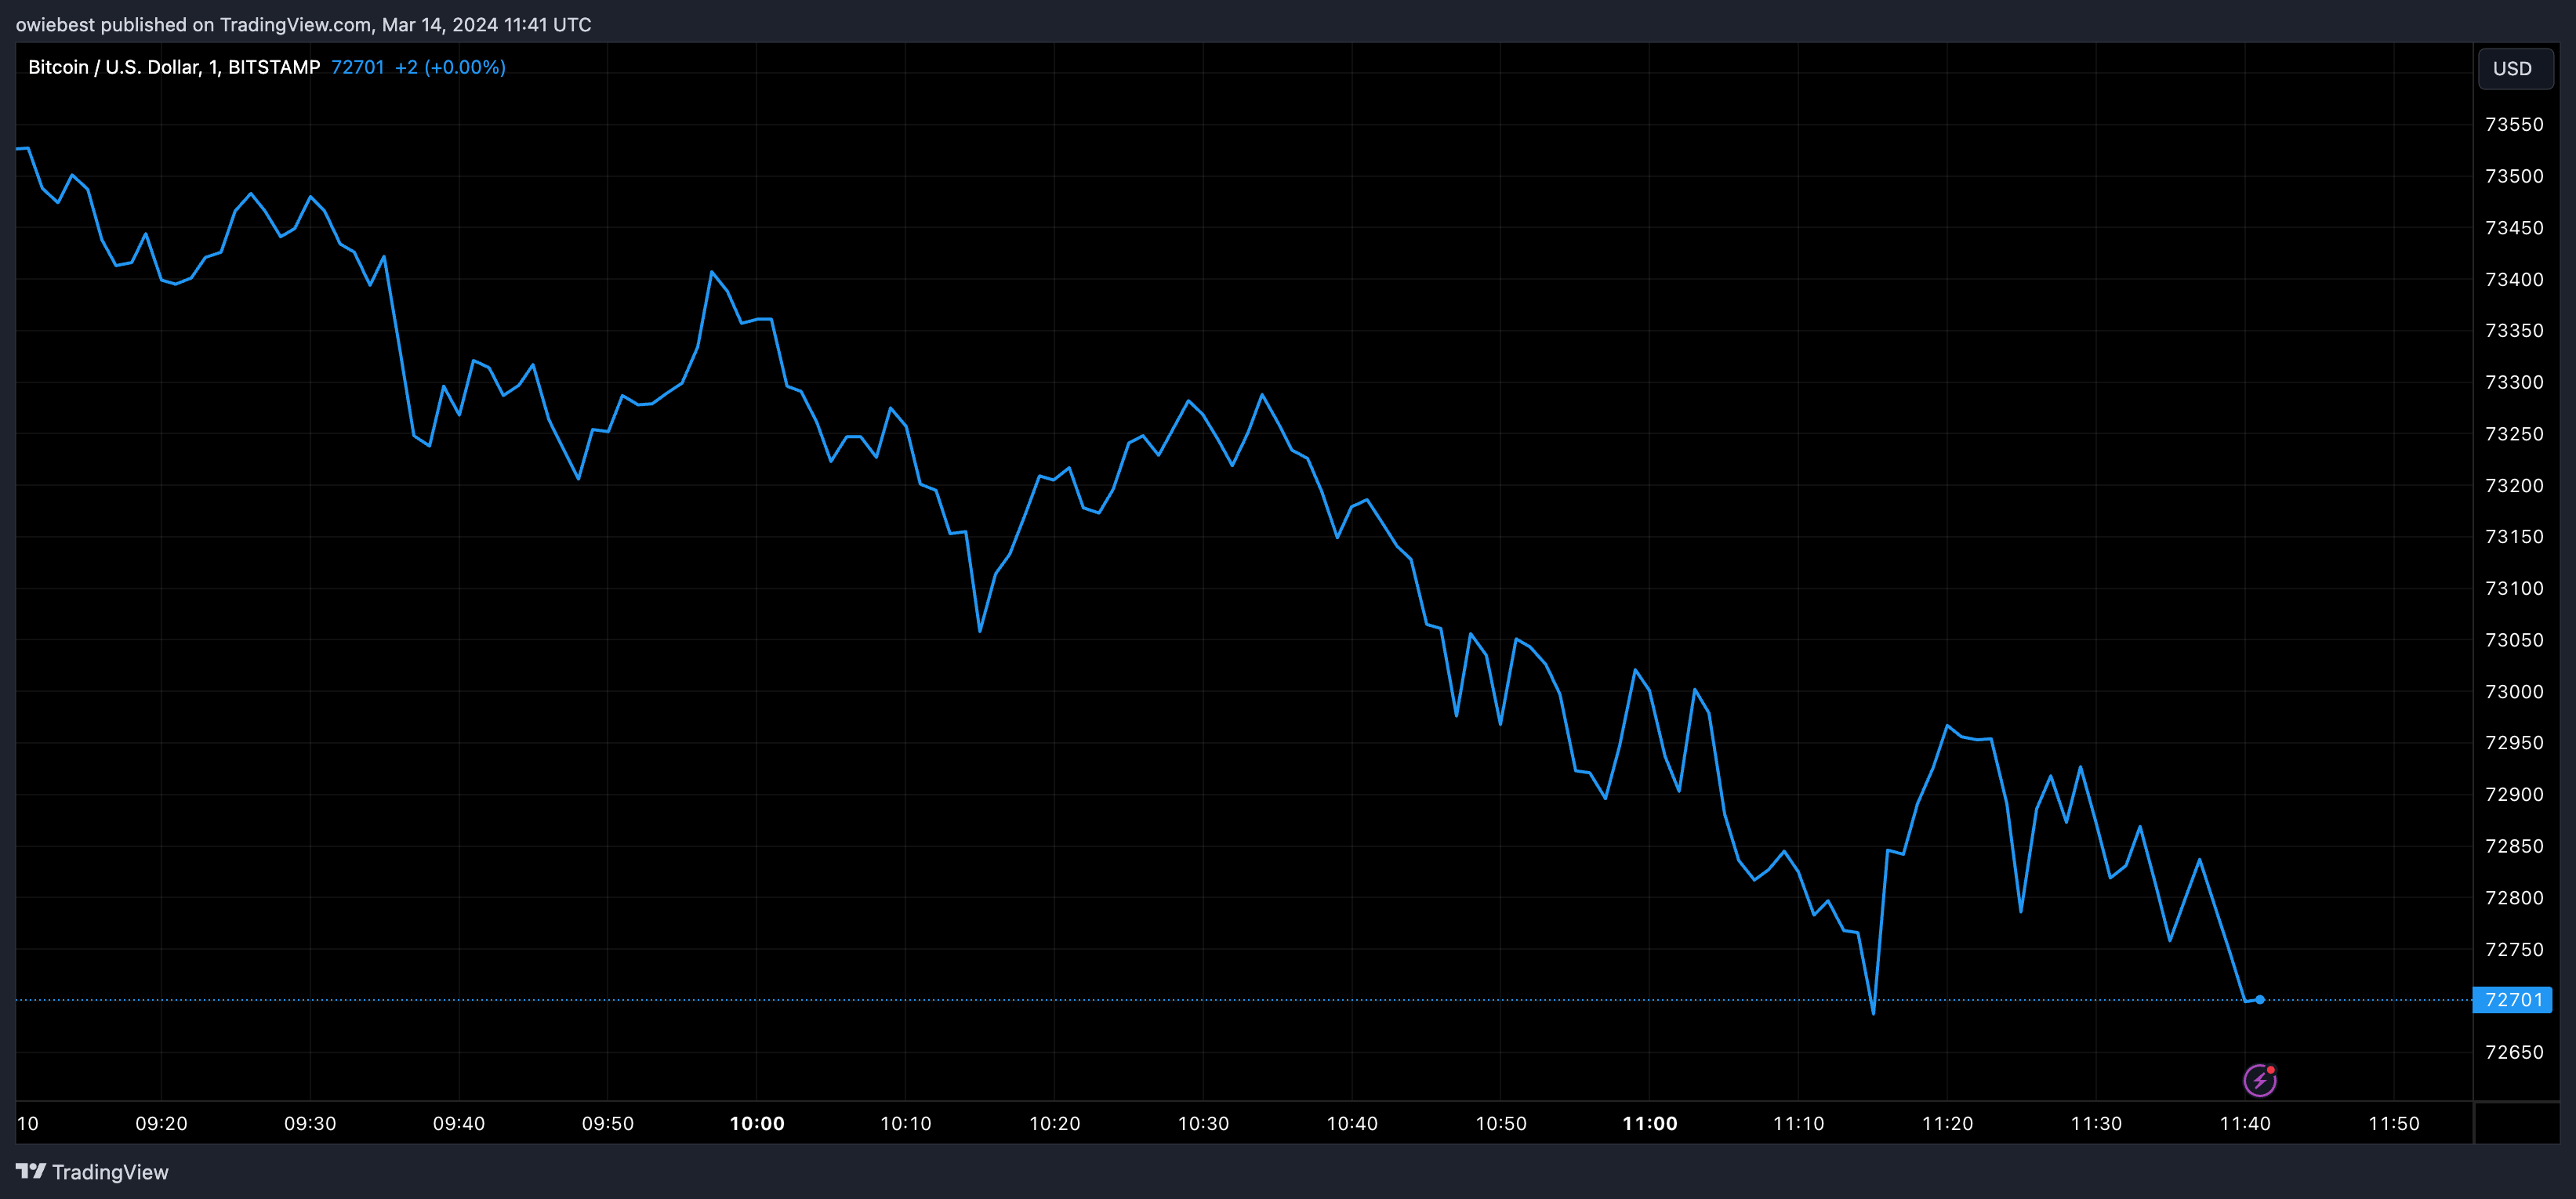Click the 10:10 time axis label
The height and width of the screenshot is (1199, 2576).
[906, 1123]
